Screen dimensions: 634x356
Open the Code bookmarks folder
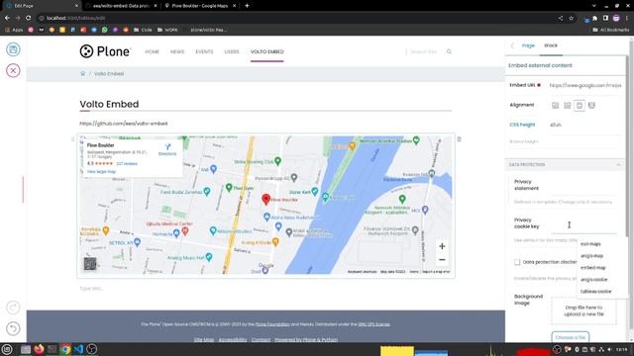pos(143,30)
